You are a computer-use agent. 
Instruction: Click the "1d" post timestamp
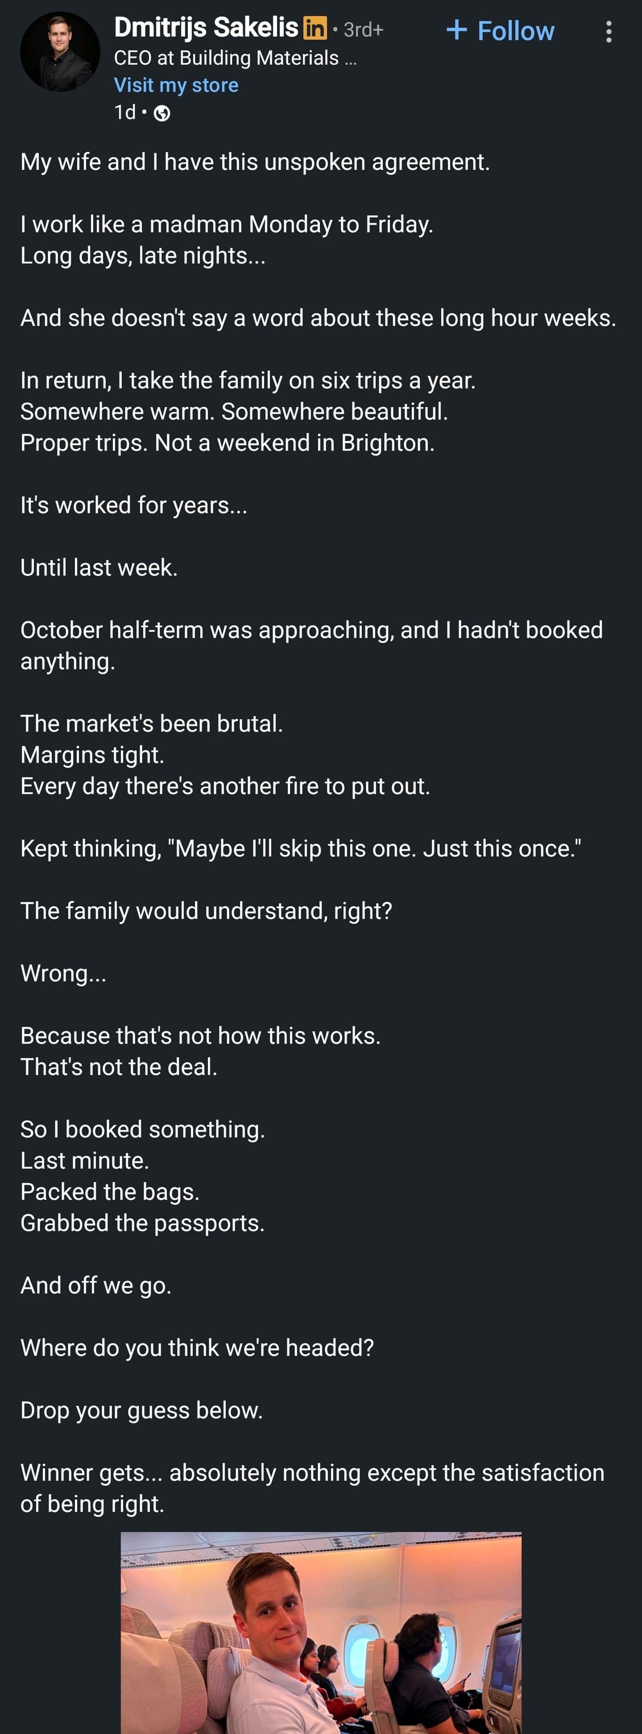(x=125, y=112)
